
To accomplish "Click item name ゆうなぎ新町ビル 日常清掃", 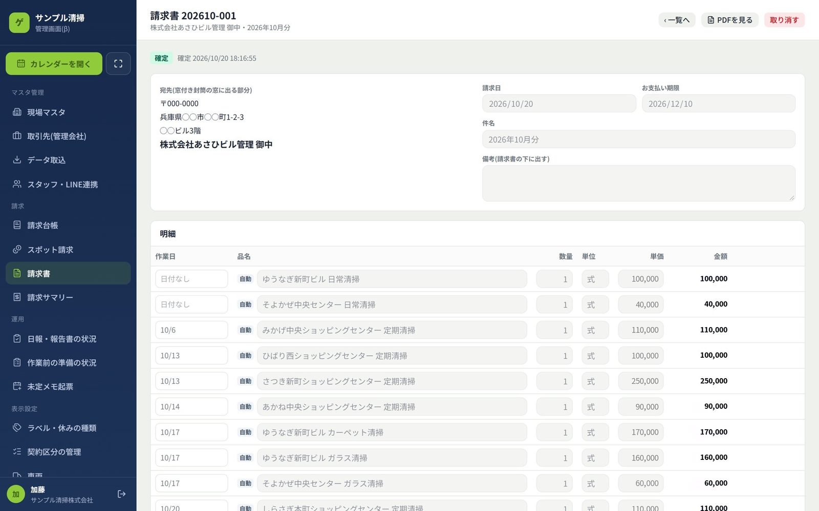I will [392, 279].
